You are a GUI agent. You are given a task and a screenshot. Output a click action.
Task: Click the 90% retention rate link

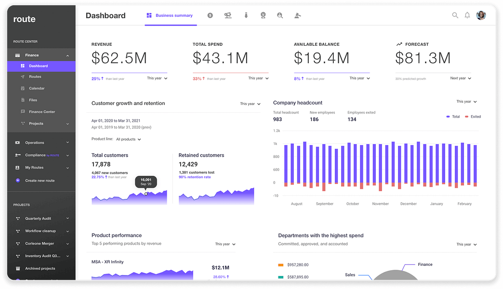[195, 177]
